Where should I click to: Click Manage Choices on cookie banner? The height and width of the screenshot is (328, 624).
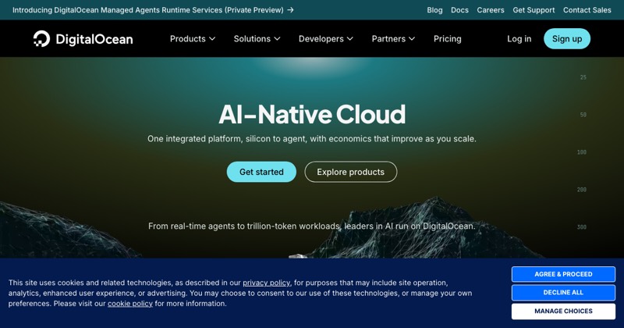coord(563,311)
